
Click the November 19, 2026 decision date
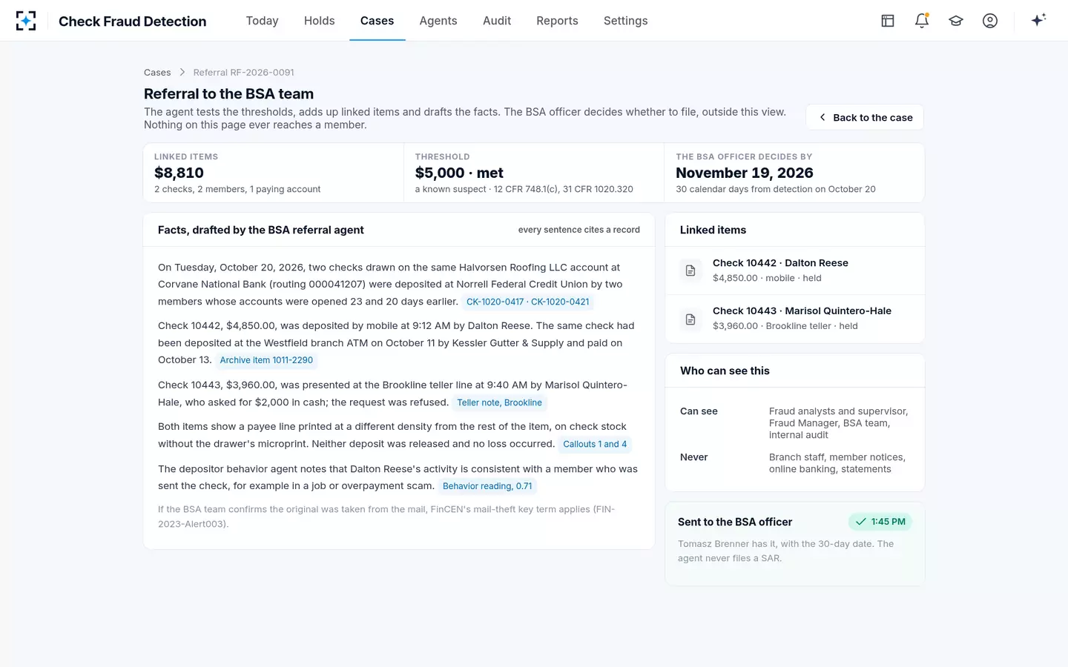[x=745, y=173]
